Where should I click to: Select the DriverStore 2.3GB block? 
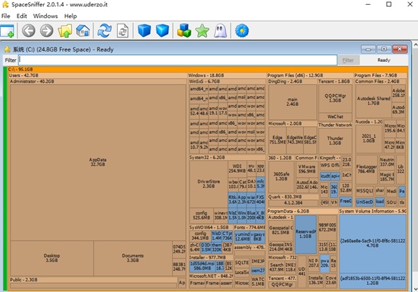point(208,185)
